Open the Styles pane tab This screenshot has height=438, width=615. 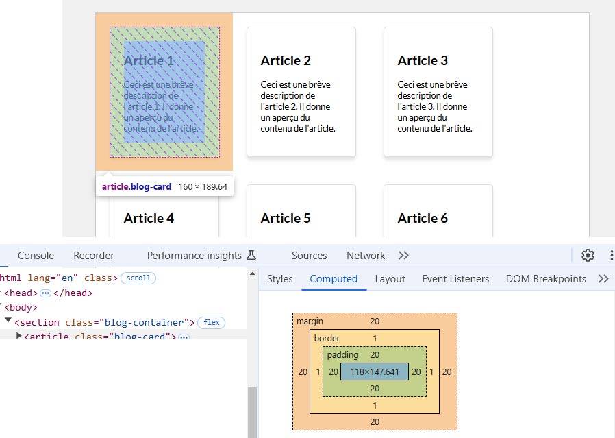coord(279,279)
